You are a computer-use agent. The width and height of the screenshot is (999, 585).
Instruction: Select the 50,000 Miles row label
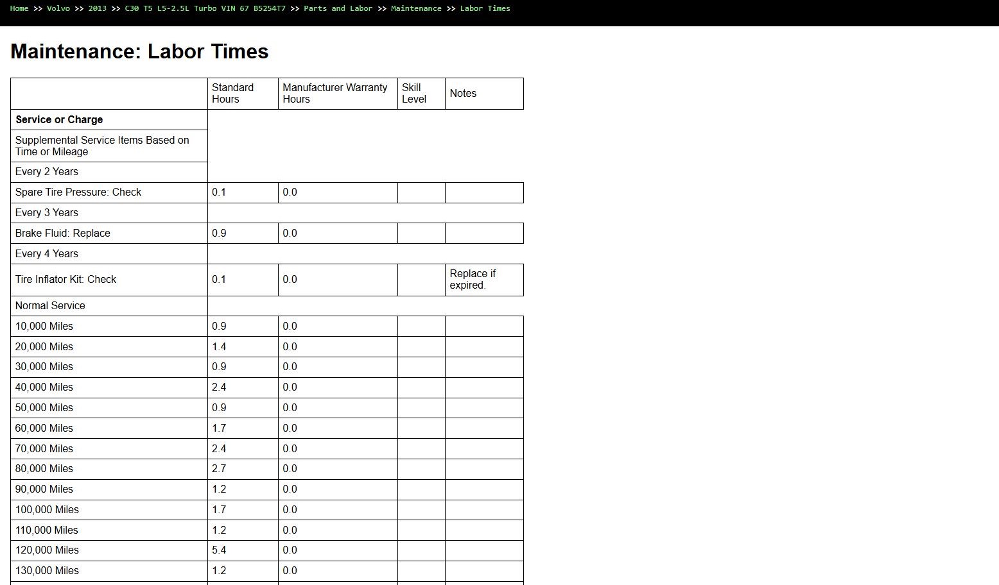(x=109, y=408)
